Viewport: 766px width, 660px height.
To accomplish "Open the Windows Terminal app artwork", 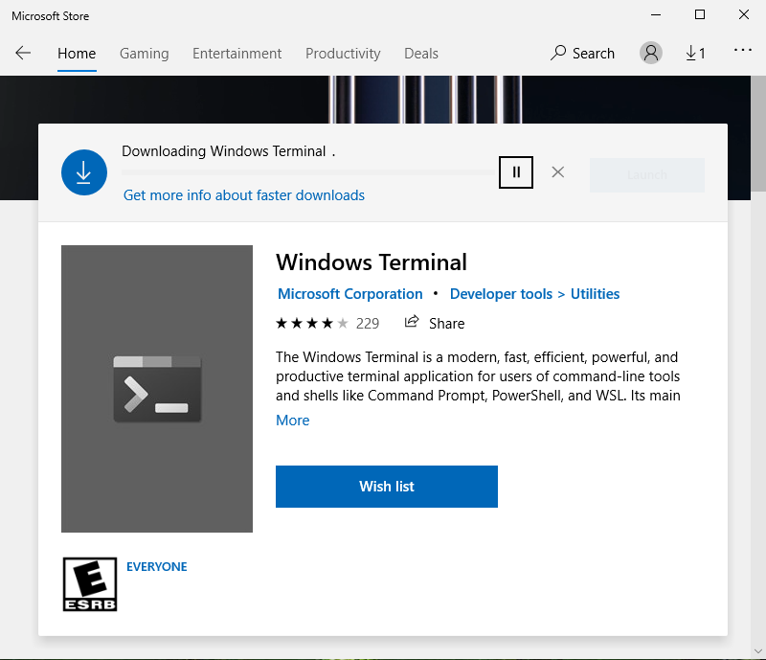I will [x=157, y=389].
